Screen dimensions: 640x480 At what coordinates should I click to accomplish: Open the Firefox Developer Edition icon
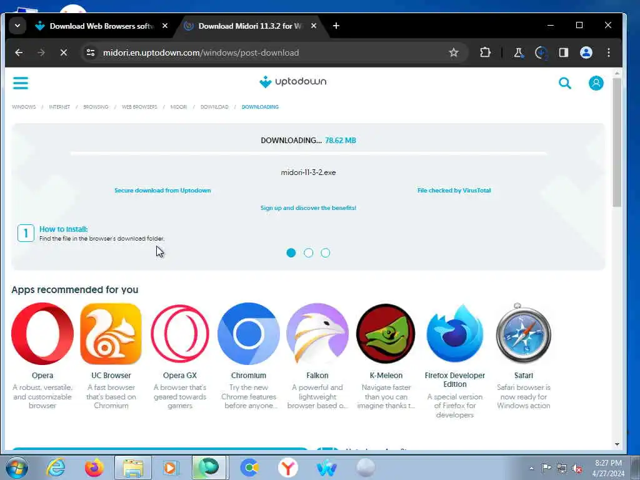[455, 334]
